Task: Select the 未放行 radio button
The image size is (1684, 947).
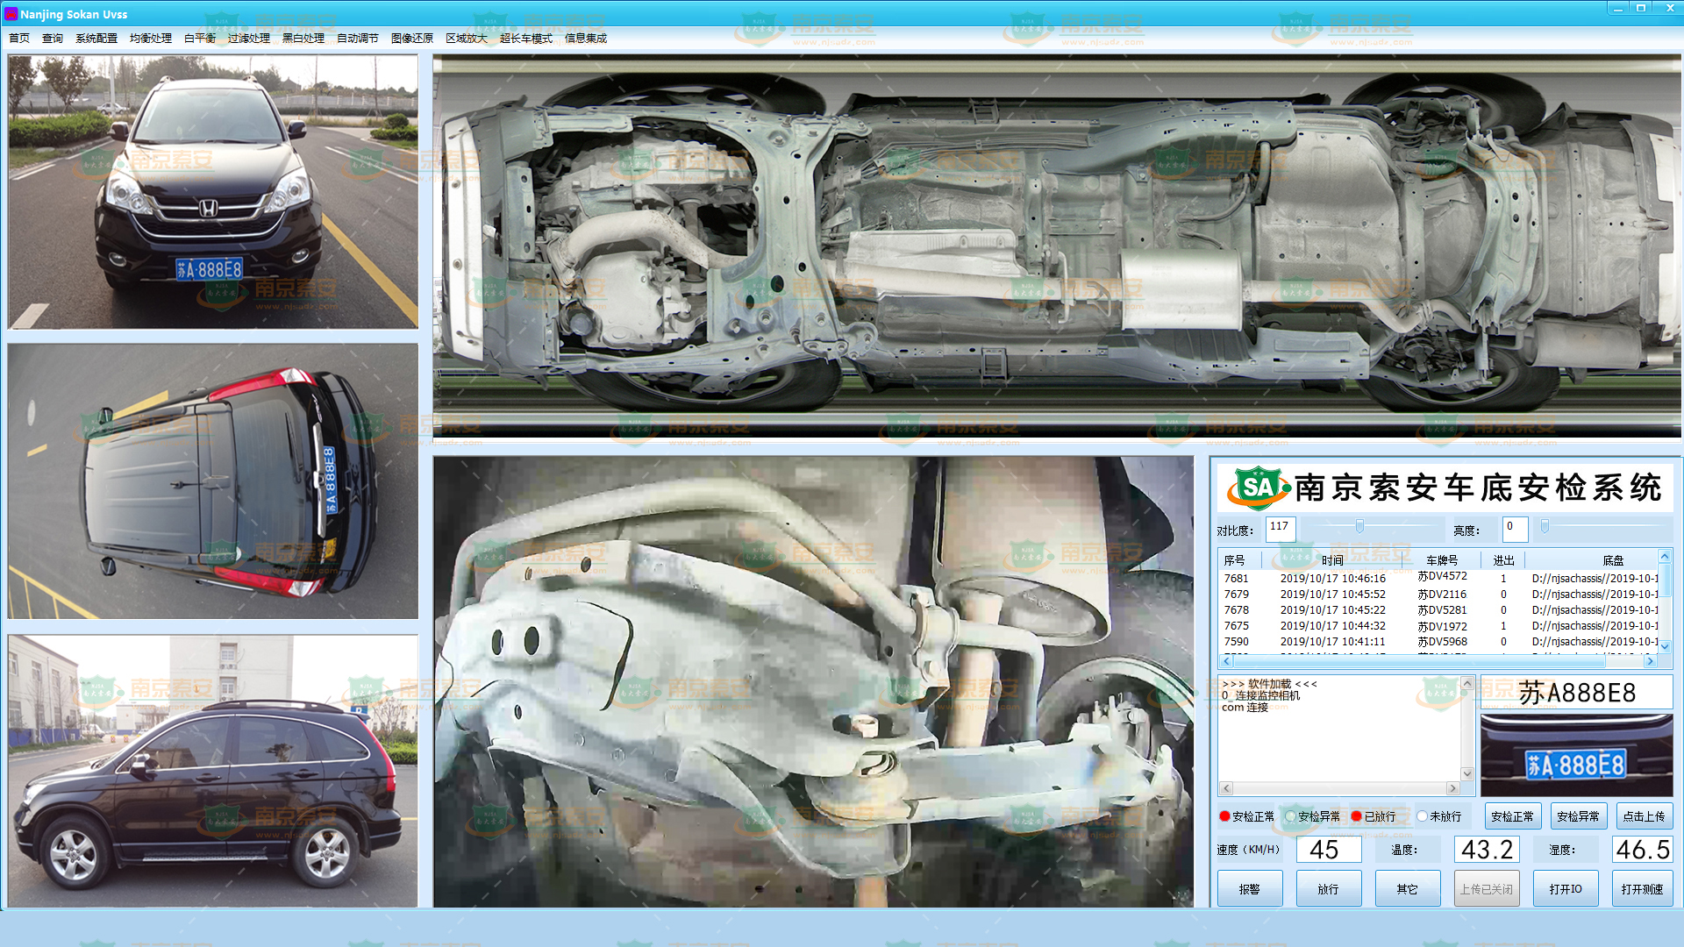Action: coord(1422,816)
